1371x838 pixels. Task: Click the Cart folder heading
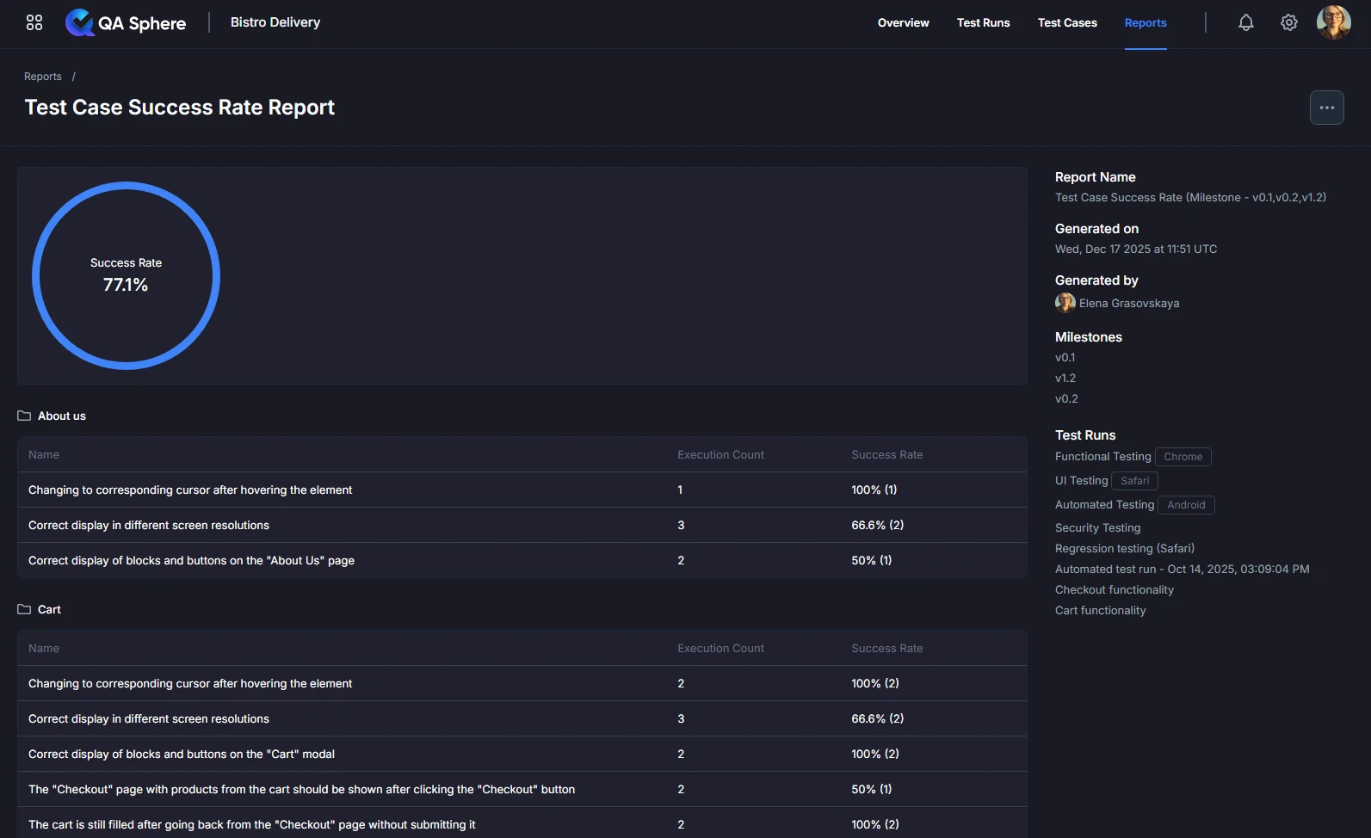point(49,609)
